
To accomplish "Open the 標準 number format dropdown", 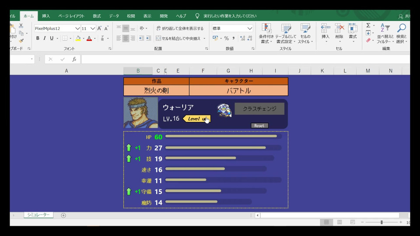I will [250, 28].
